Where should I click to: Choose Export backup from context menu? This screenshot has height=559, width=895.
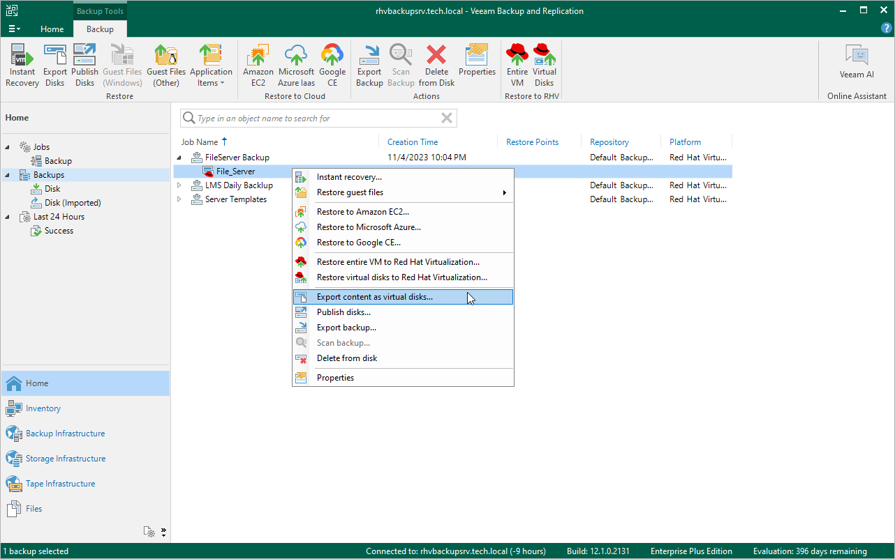point(403,328)
